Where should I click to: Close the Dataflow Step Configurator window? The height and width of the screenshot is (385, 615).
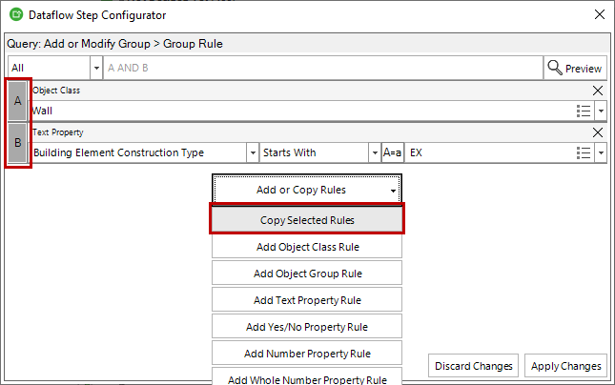[600, 14]
